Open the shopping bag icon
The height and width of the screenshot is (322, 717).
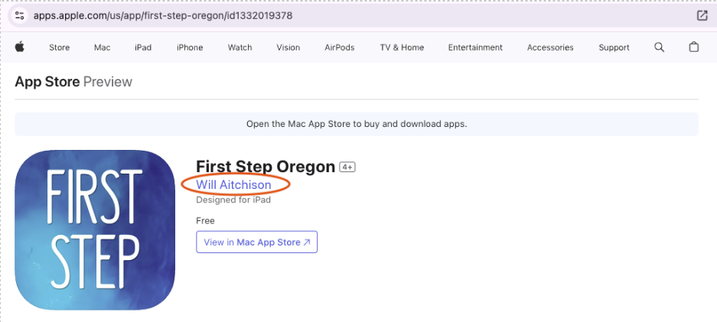[694, 47]
